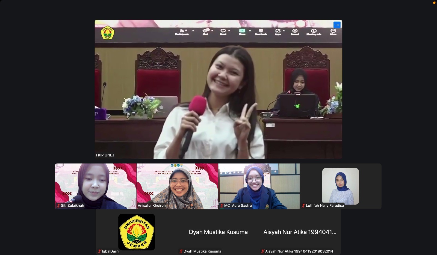Click the Dyah Mustika Kusuma name tile
This screenshot has width=437, height=255.
click(x=218, y=232)
